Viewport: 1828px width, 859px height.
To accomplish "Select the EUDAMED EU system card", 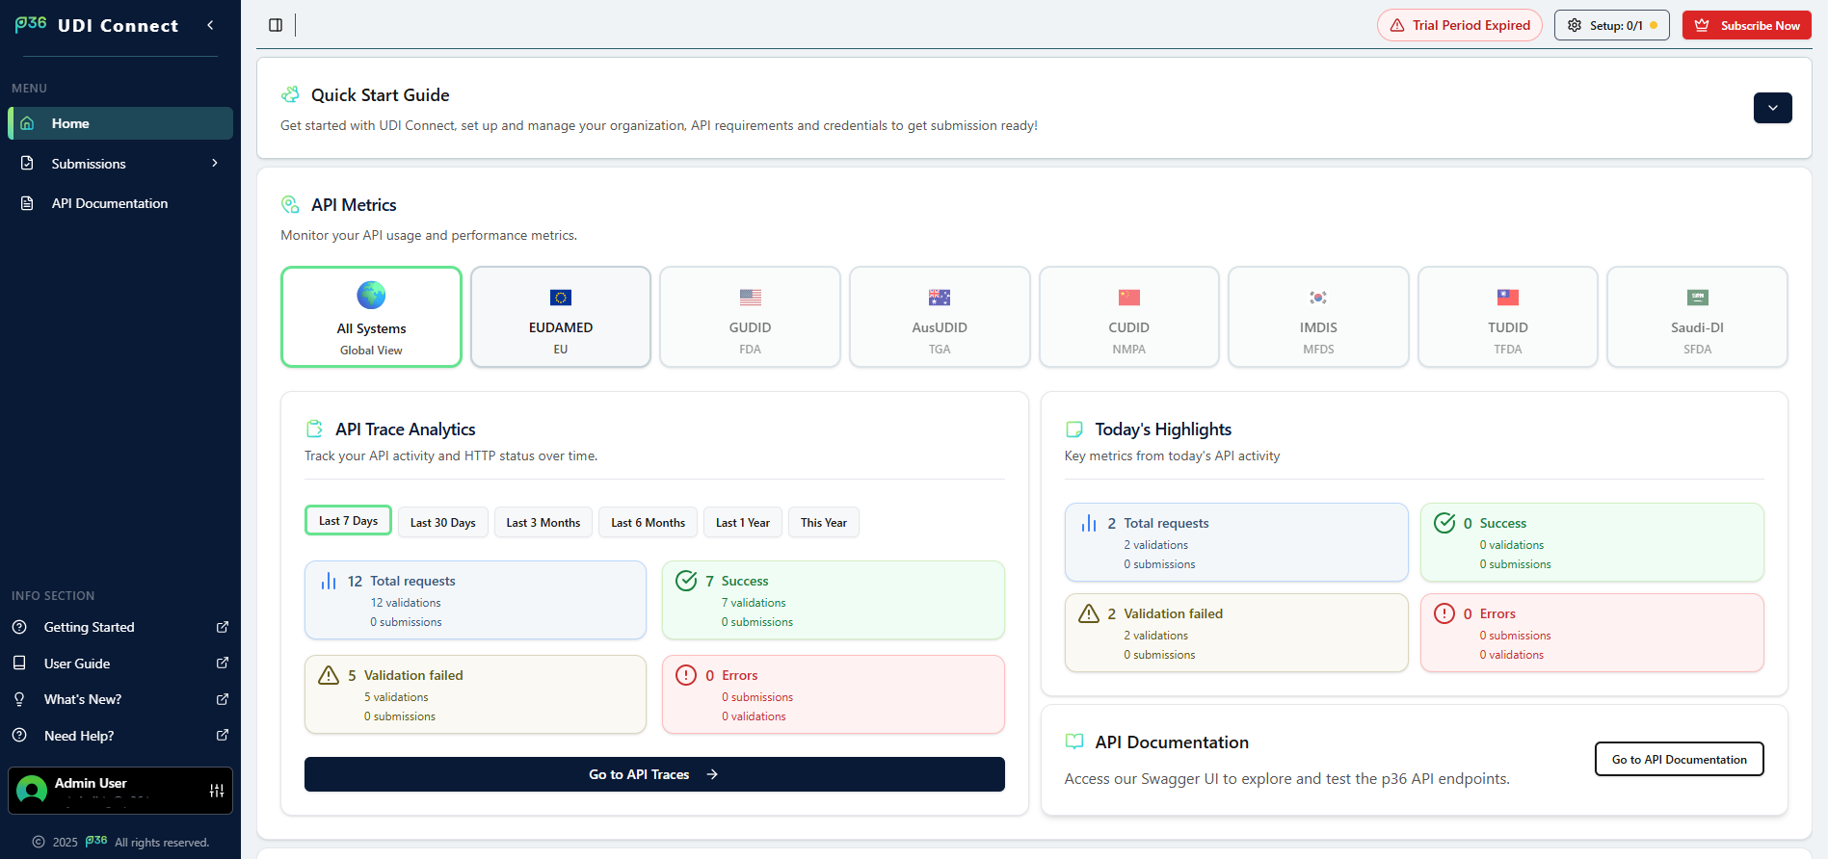I will click(x=561, y=317).
